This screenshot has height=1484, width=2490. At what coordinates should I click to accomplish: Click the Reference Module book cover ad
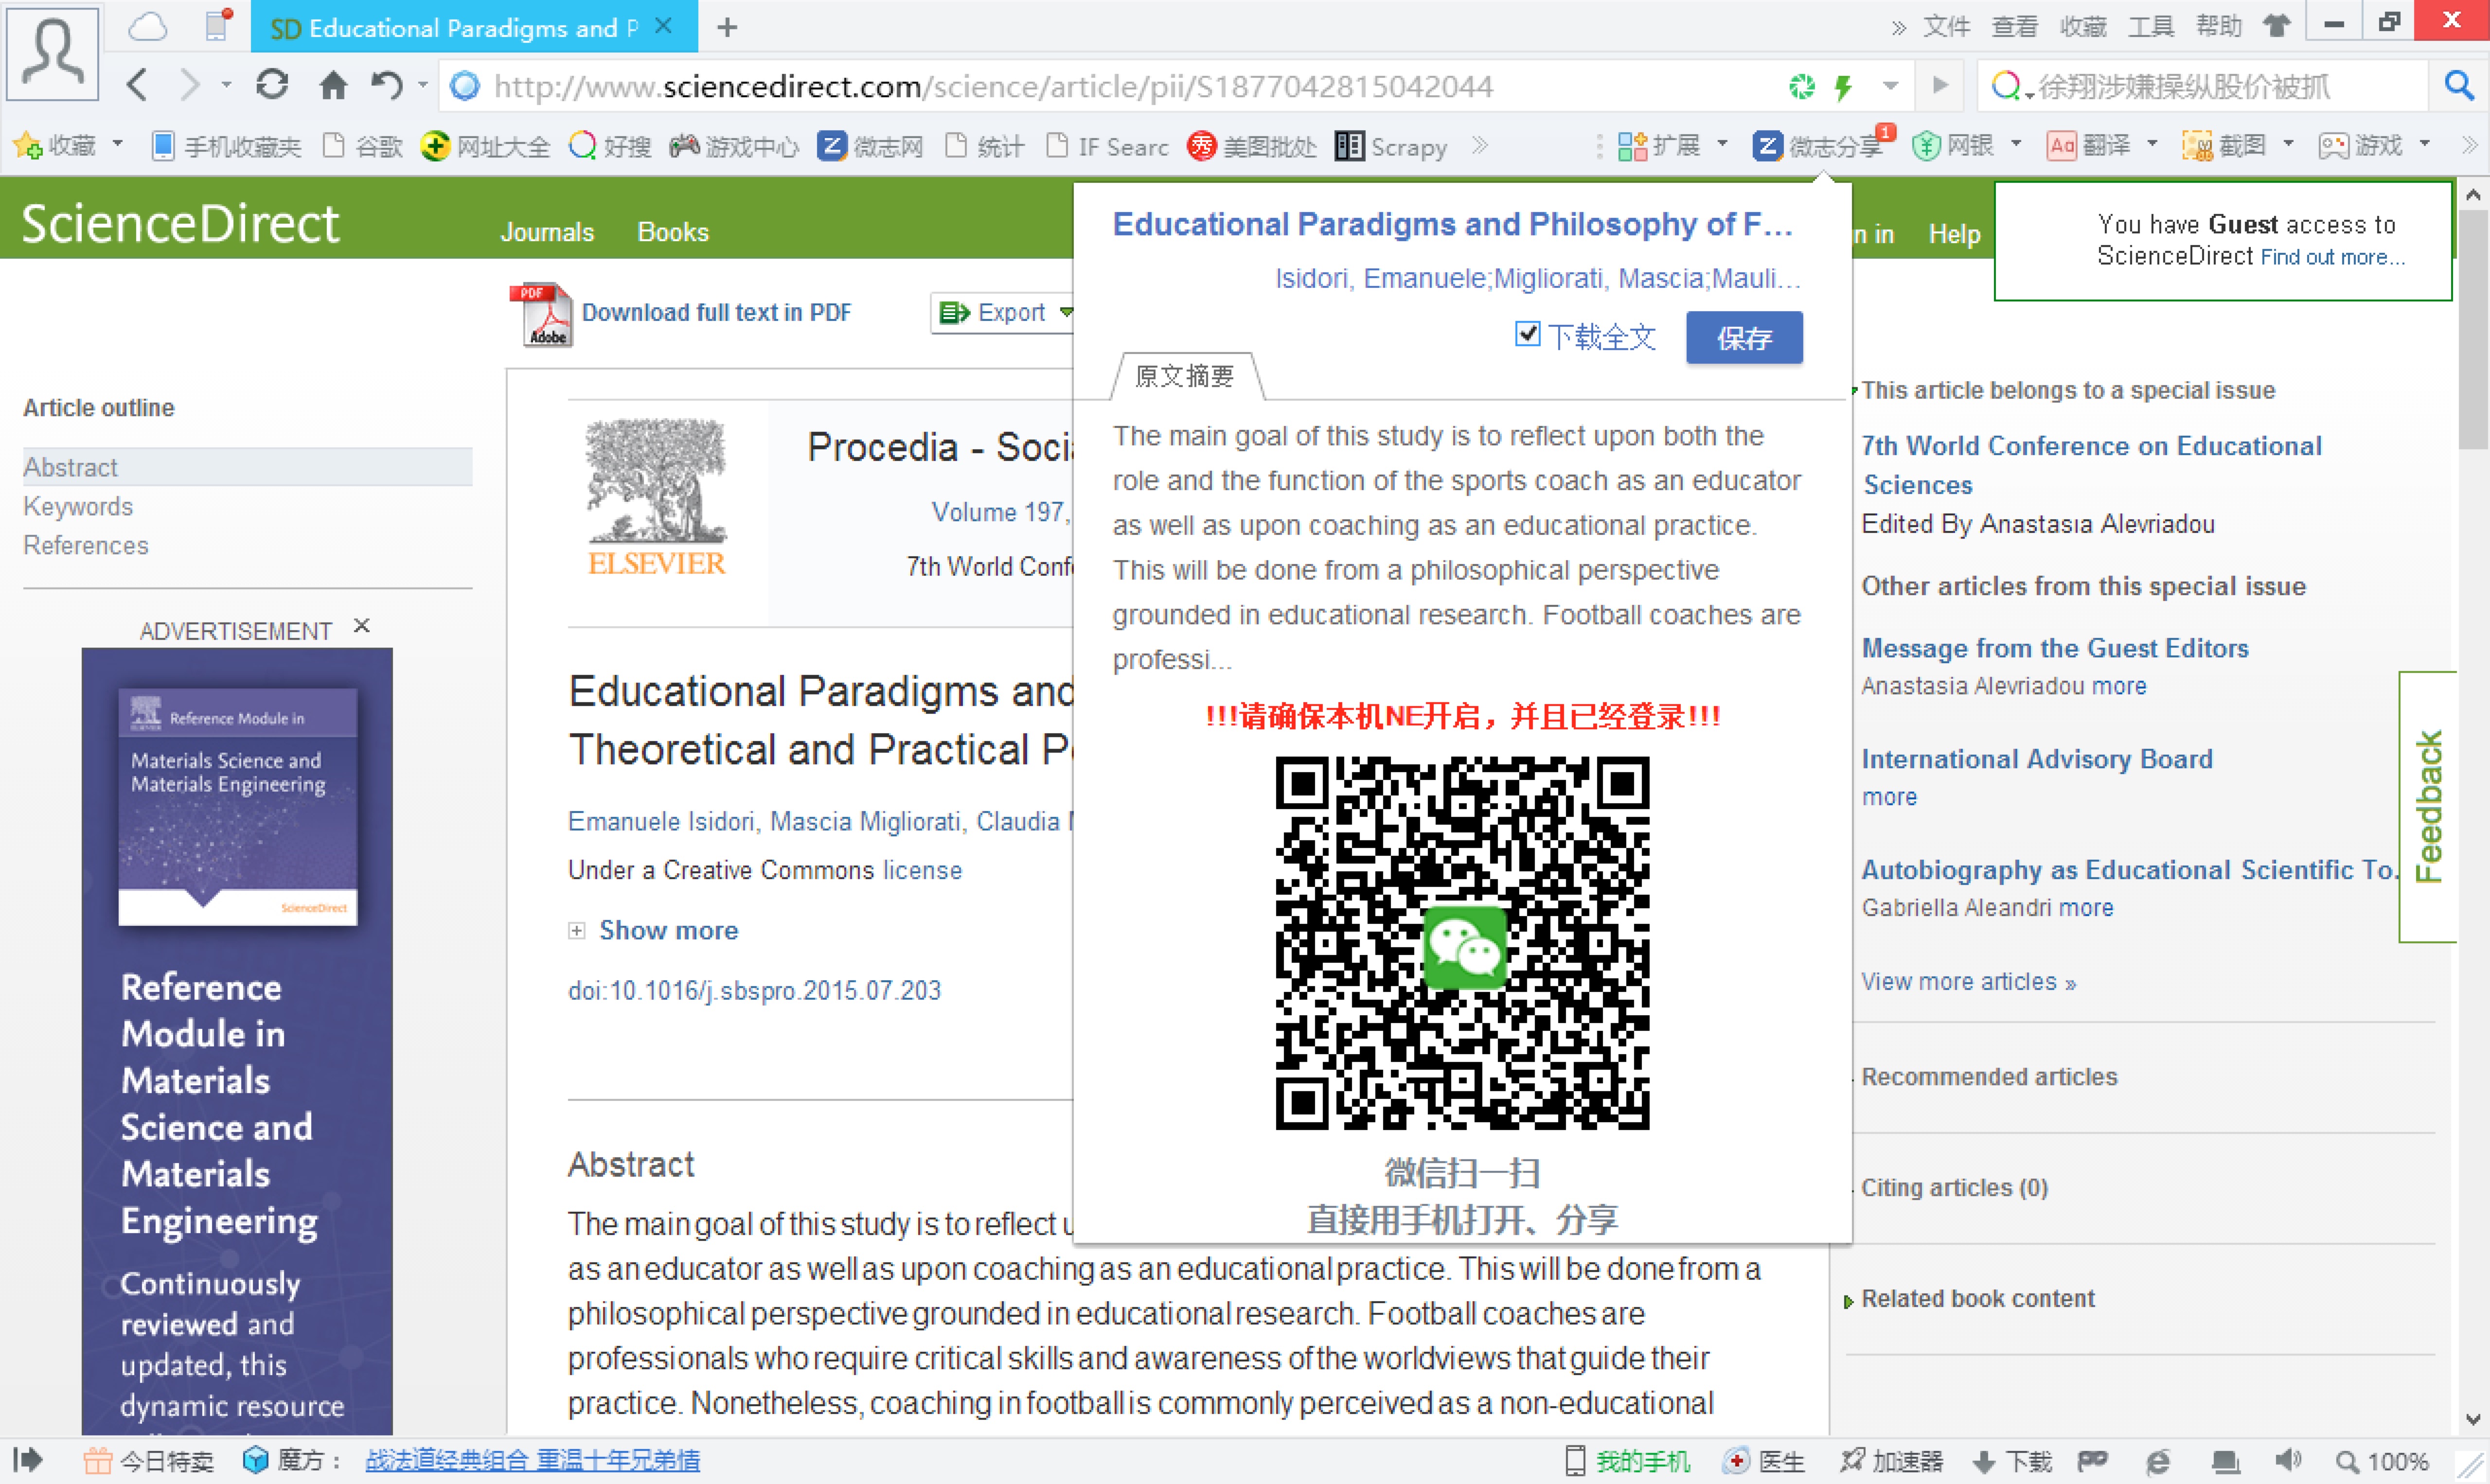coord(237,807)
